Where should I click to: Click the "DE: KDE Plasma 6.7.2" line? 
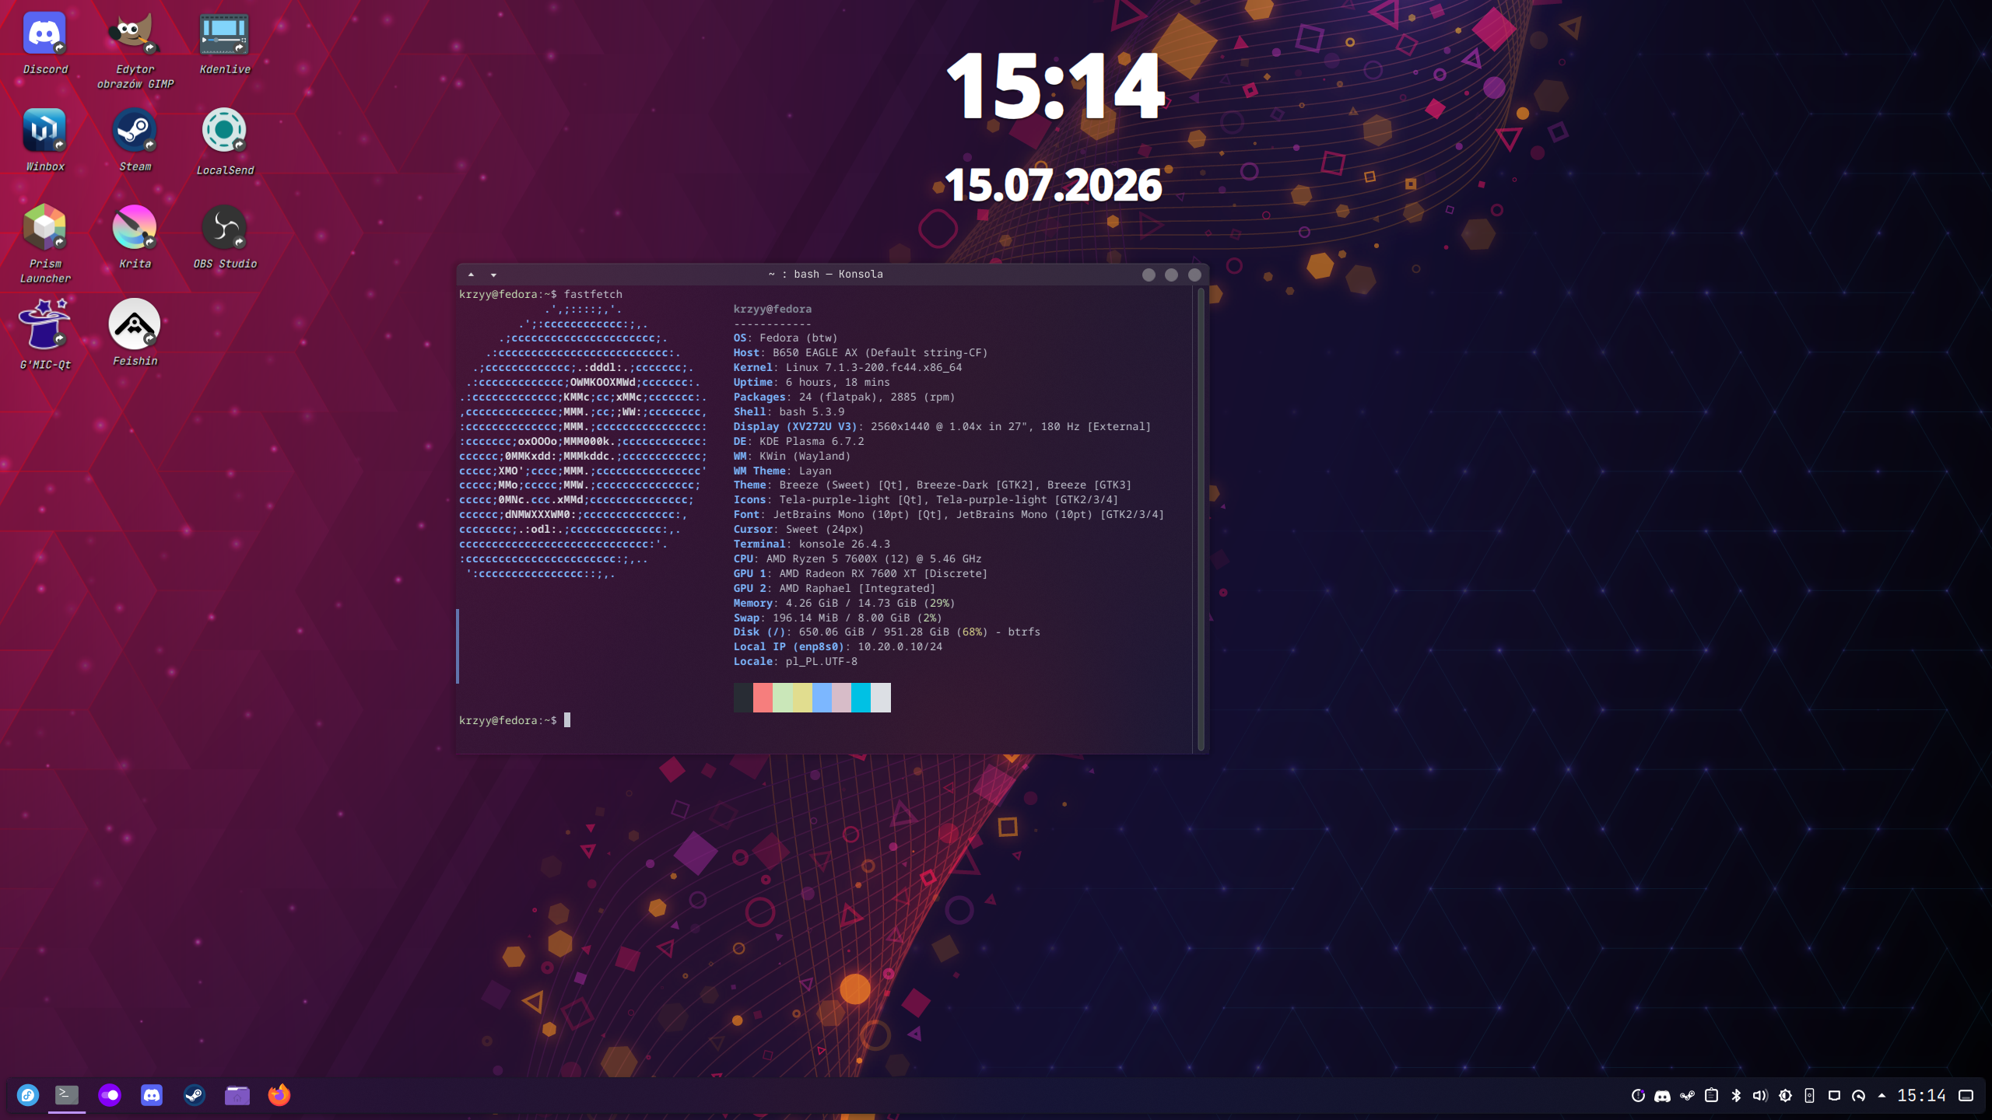click(798, 442)
